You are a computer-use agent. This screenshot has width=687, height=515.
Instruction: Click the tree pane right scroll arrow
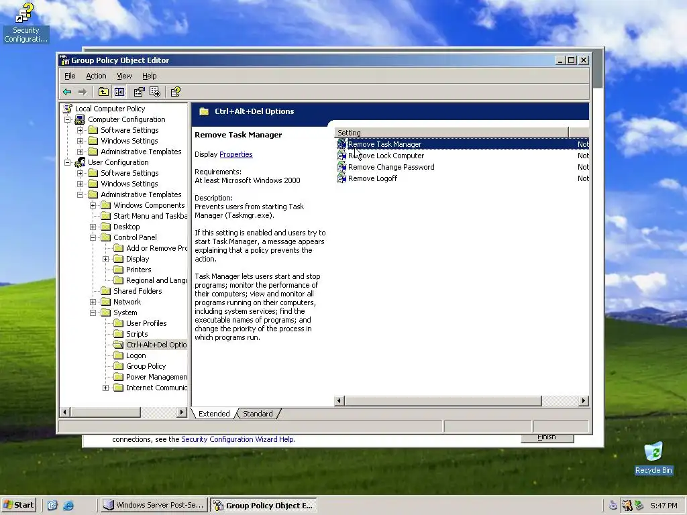tap(182, 412)
